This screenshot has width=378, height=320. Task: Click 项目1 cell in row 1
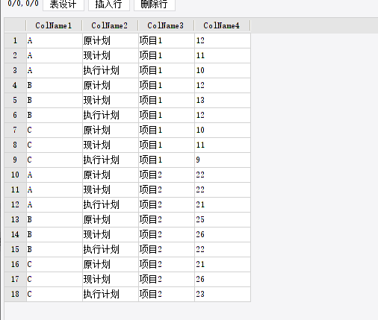[x=167, y=40]
